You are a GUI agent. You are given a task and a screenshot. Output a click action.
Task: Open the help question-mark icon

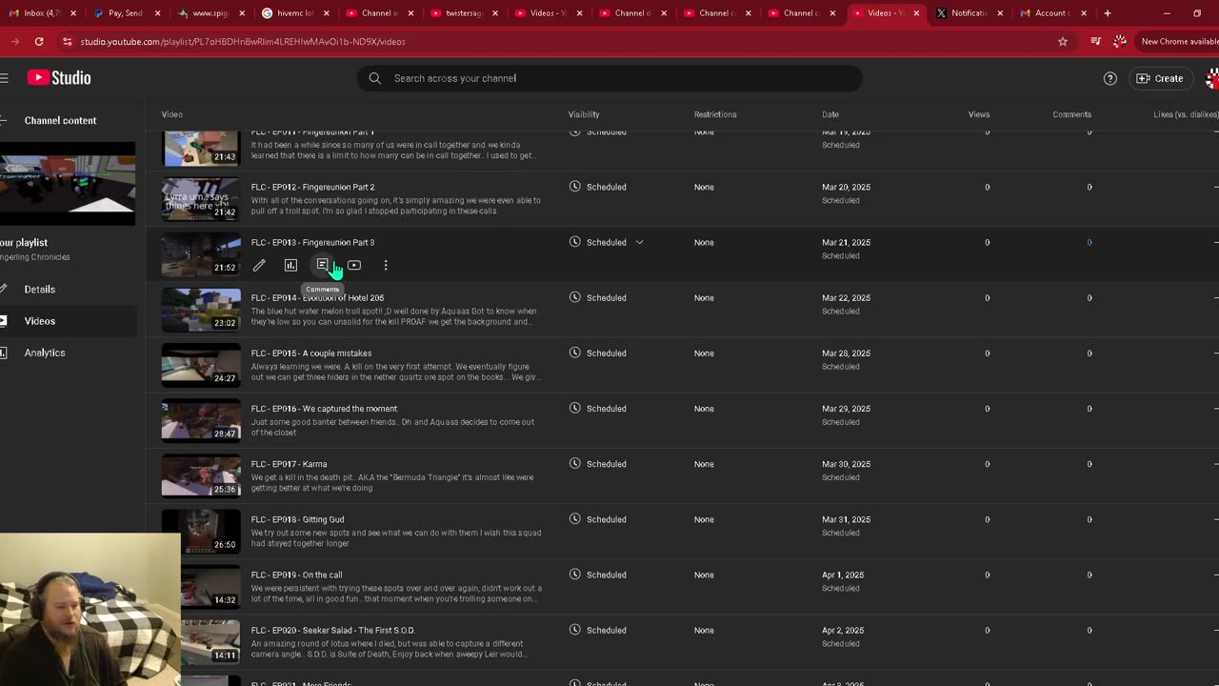point(1109,78)
